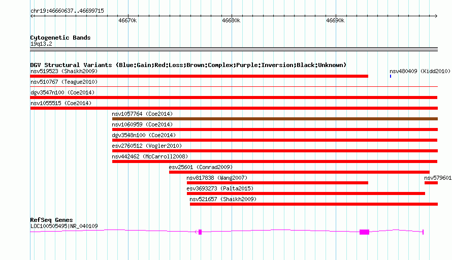Open the esv2760512 (Vogler2010) label
Image resolution: width=452 pixels, height=260 pixels.
pos(147,146)
